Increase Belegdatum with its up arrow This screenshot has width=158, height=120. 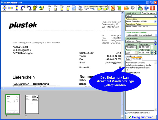tap(152, 46)
